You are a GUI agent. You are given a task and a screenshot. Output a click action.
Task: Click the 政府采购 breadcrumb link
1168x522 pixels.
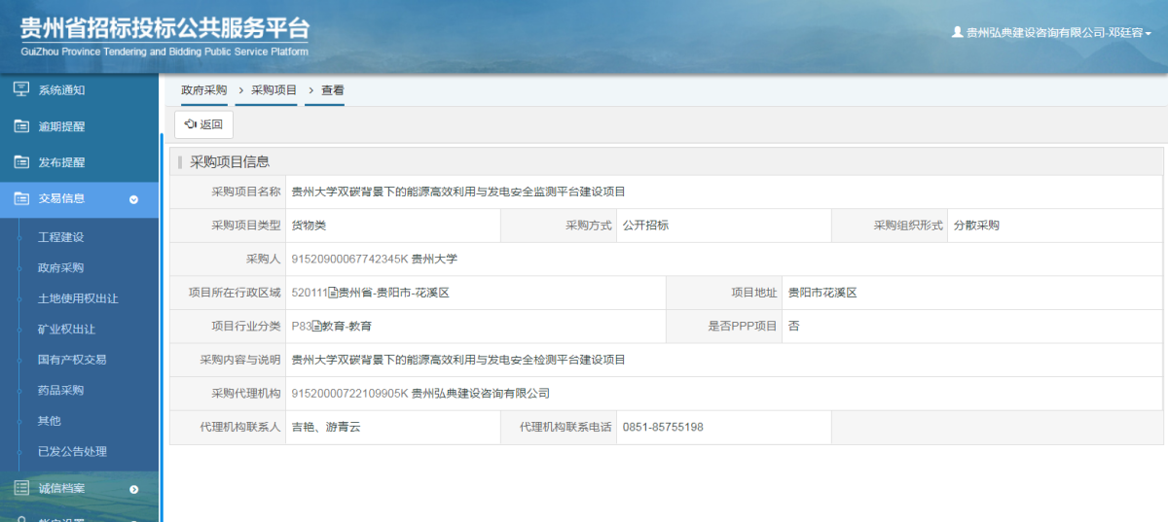(x=203, y=90)
